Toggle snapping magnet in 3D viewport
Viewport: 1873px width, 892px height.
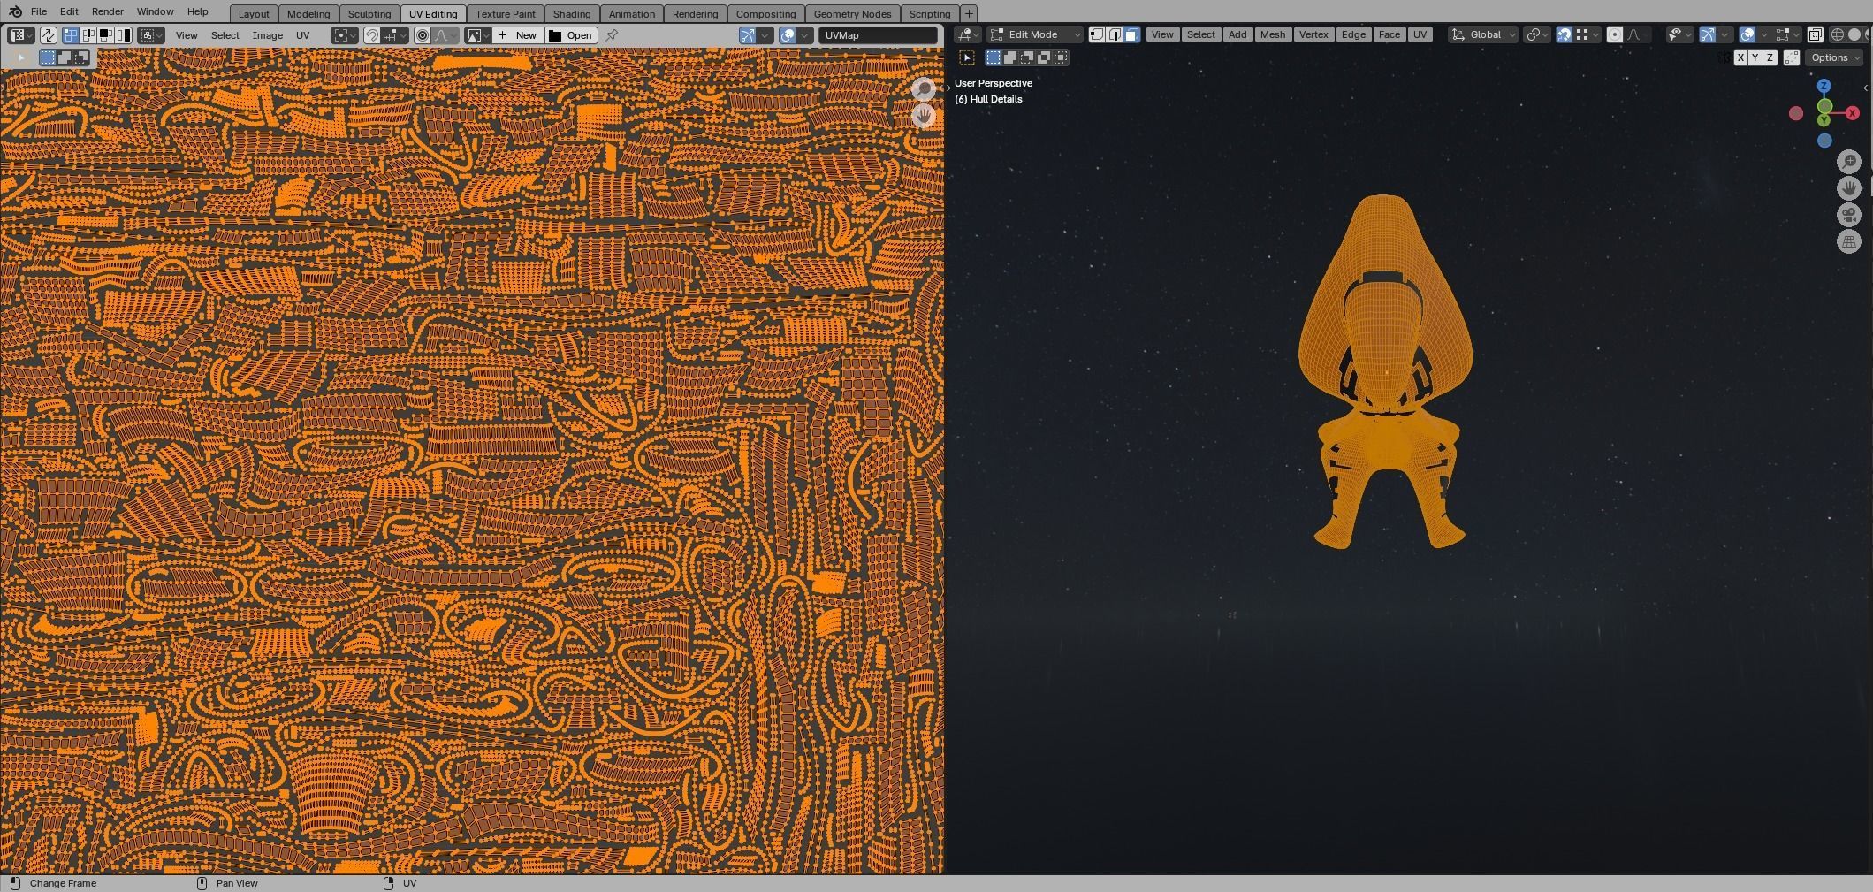click(1564, 34)
